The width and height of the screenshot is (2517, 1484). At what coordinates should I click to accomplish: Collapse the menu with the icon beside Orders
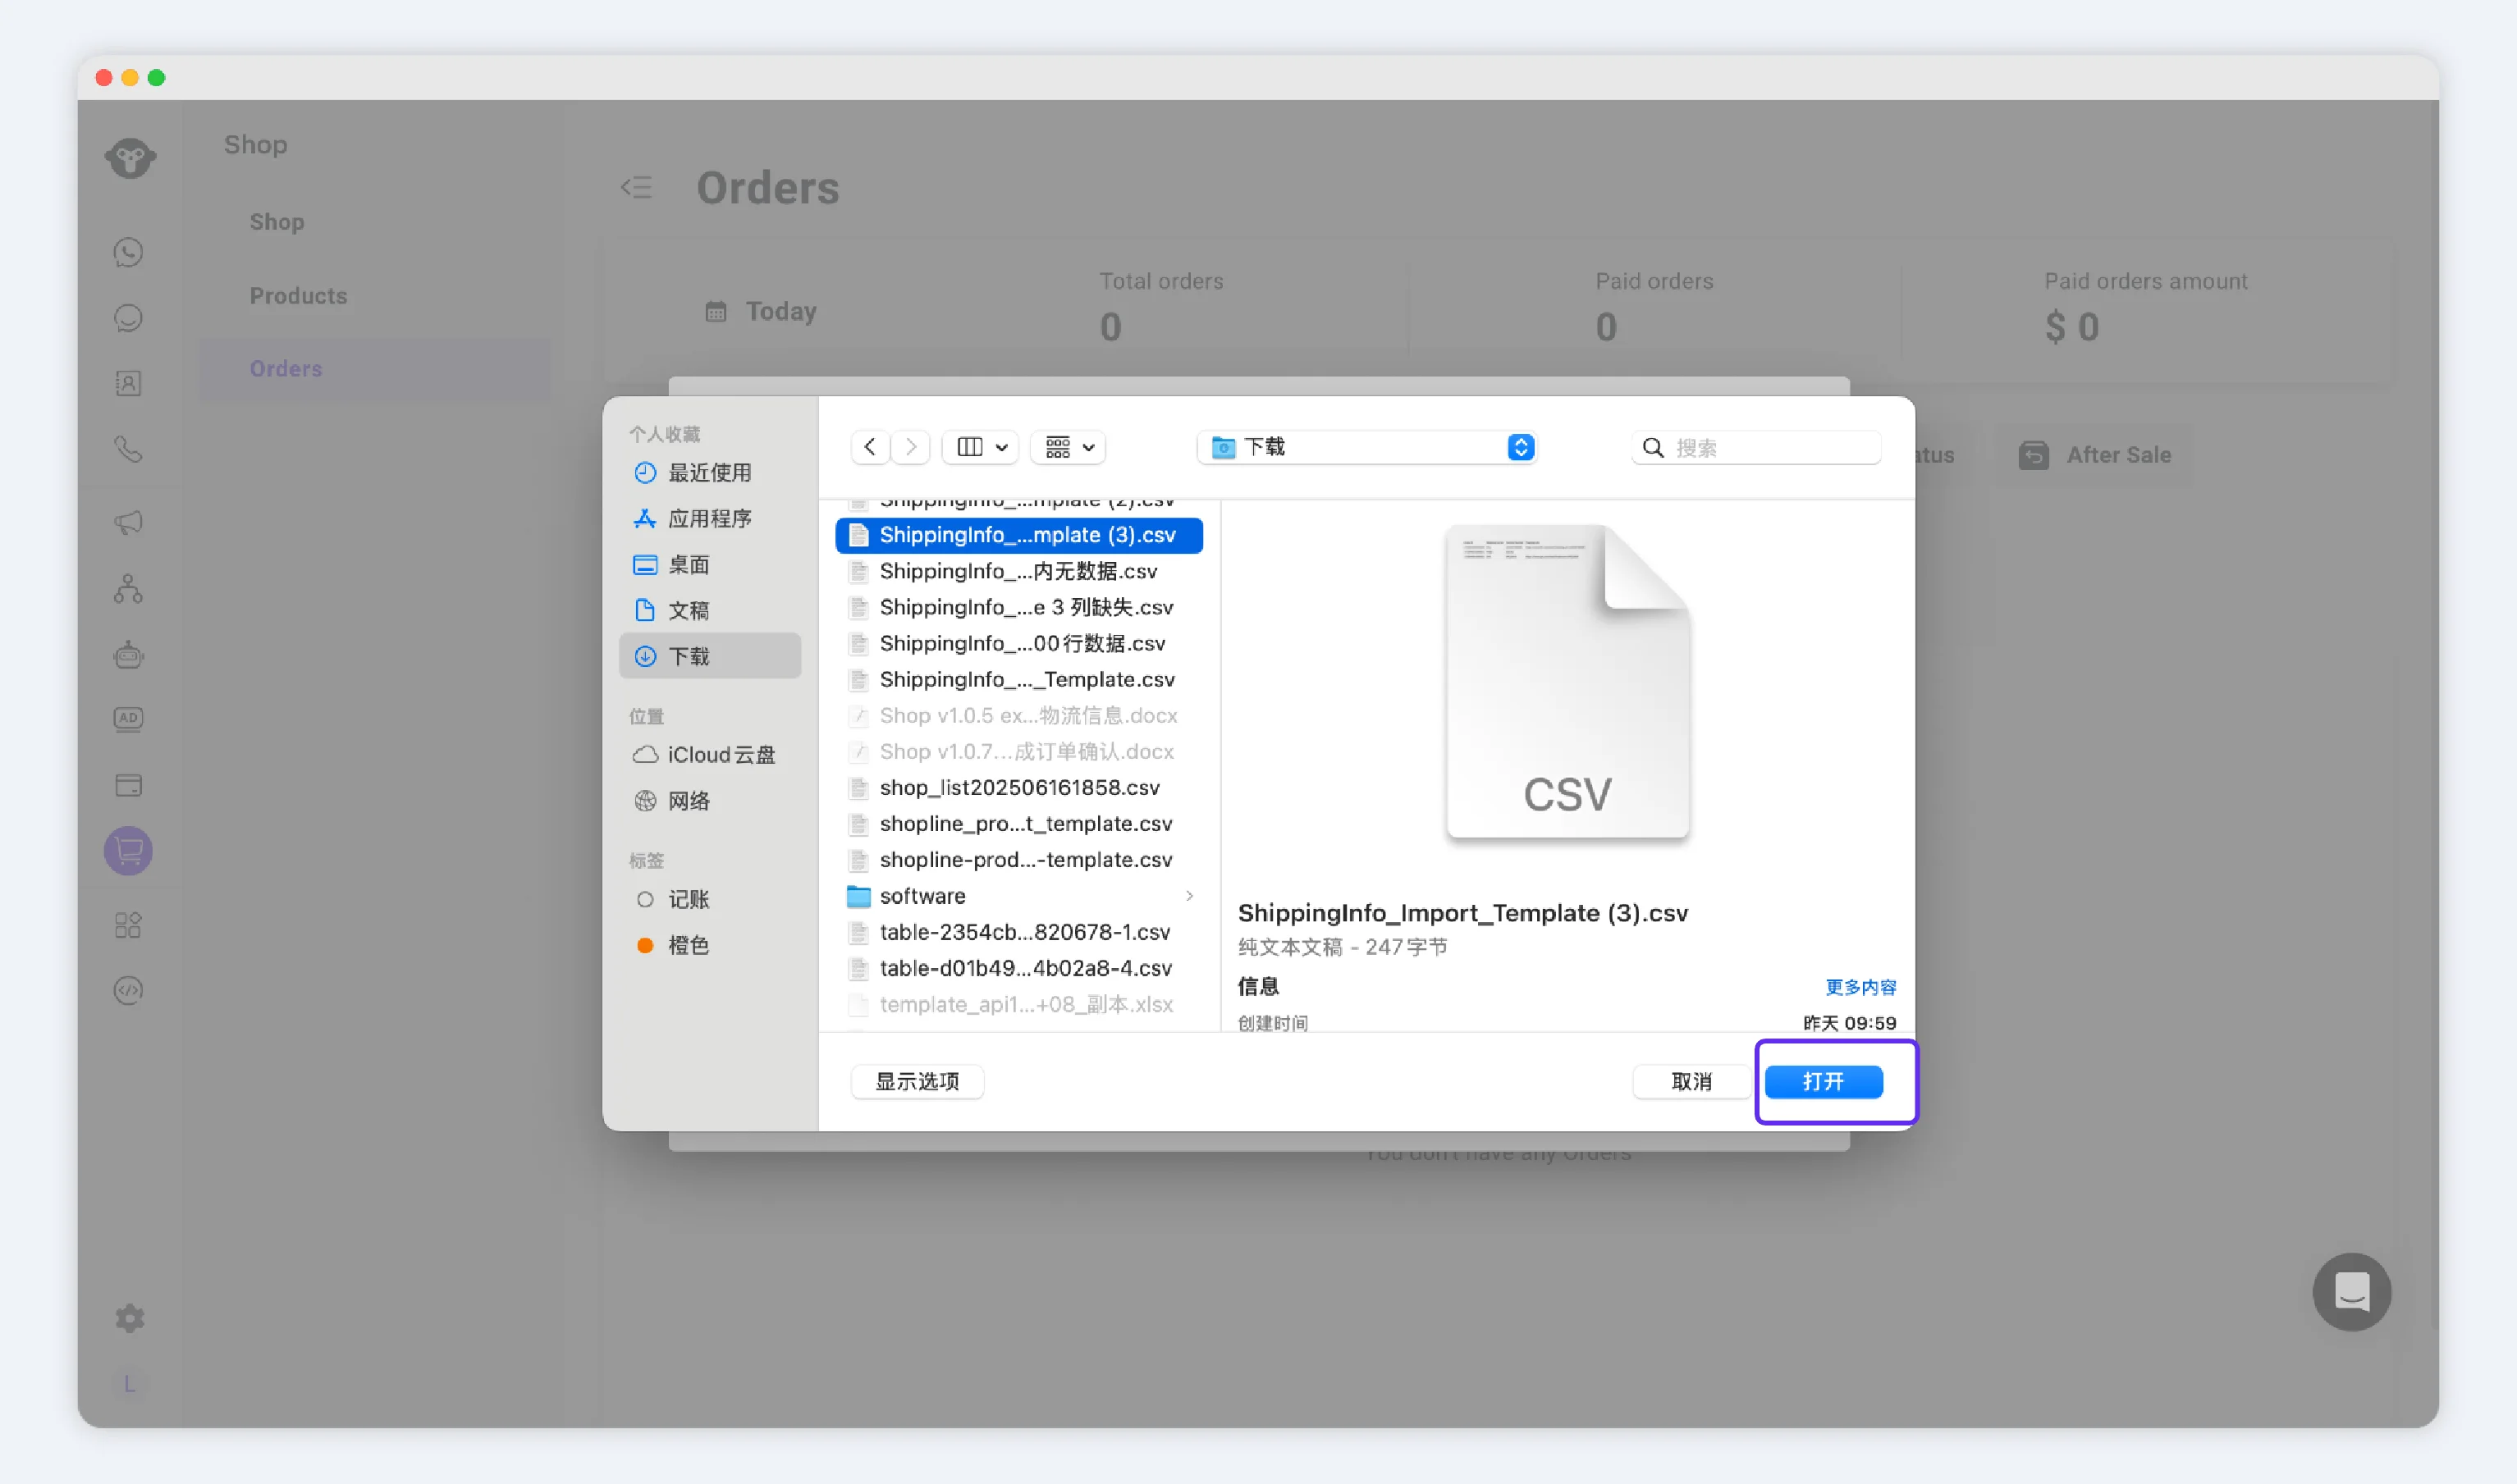(636, 187)
